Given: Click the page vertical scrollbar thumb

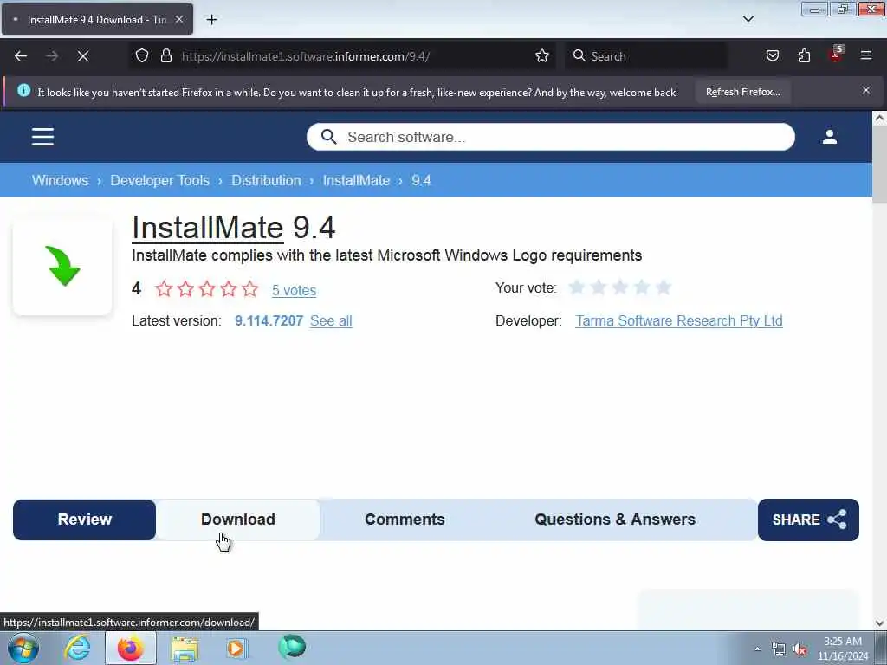Looking at the screenshot, I should click(879, 164).
